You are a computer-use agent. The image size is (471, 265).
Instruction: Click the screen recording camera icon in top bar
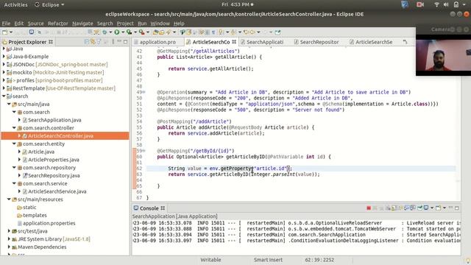(x=420, y=4)
